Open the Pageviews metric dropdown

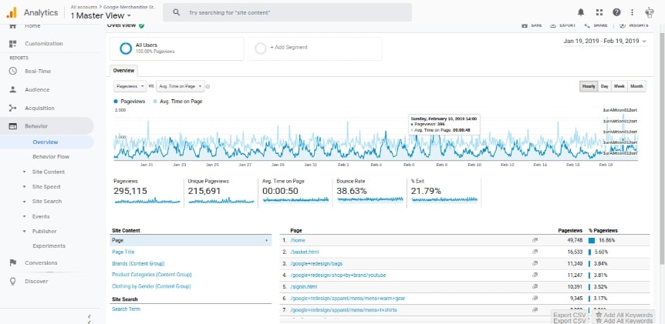[x=130, y=86]
